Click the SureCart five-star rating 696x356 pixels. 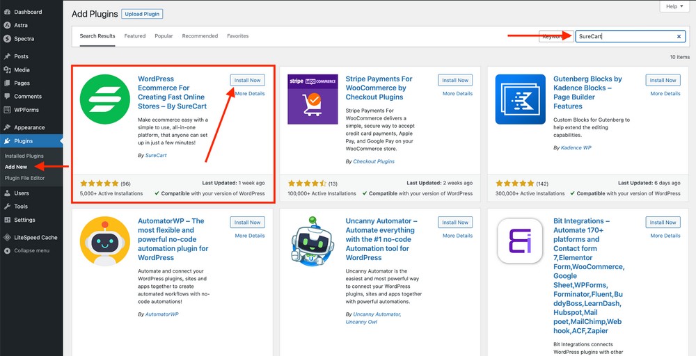click(100, 183)
